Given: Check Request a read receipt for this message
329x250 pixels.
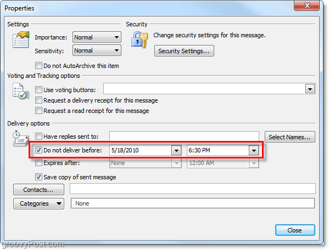Looking at the screenshot, I should (38, 110).
